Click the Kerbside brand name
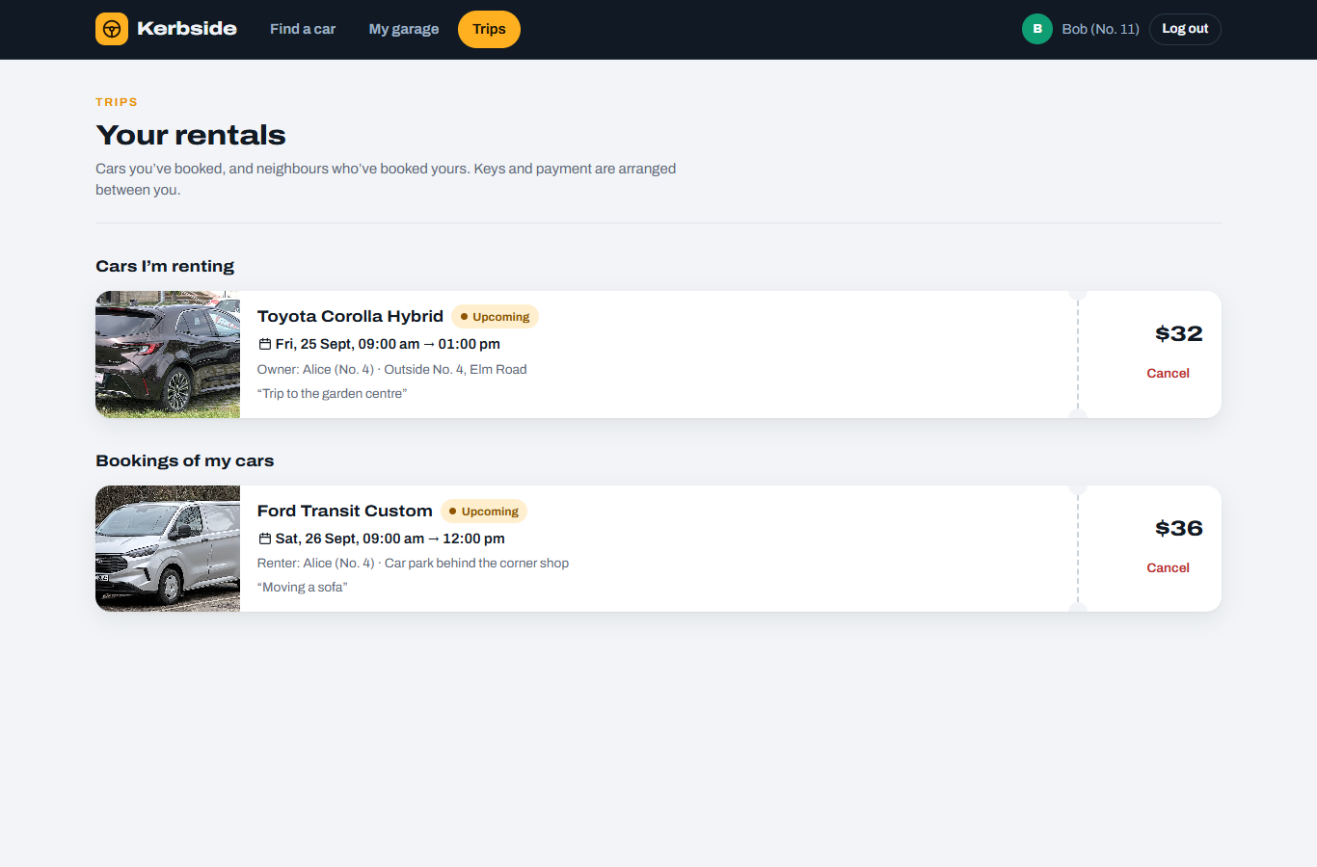 [187, 29]
